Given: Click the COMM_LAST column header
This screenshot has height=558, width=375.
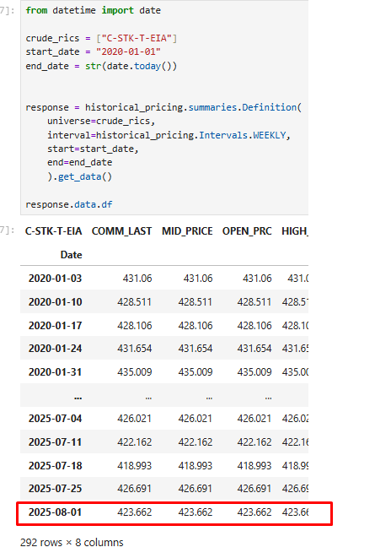Looking at the screenshot, I should (x=121, y=231).
